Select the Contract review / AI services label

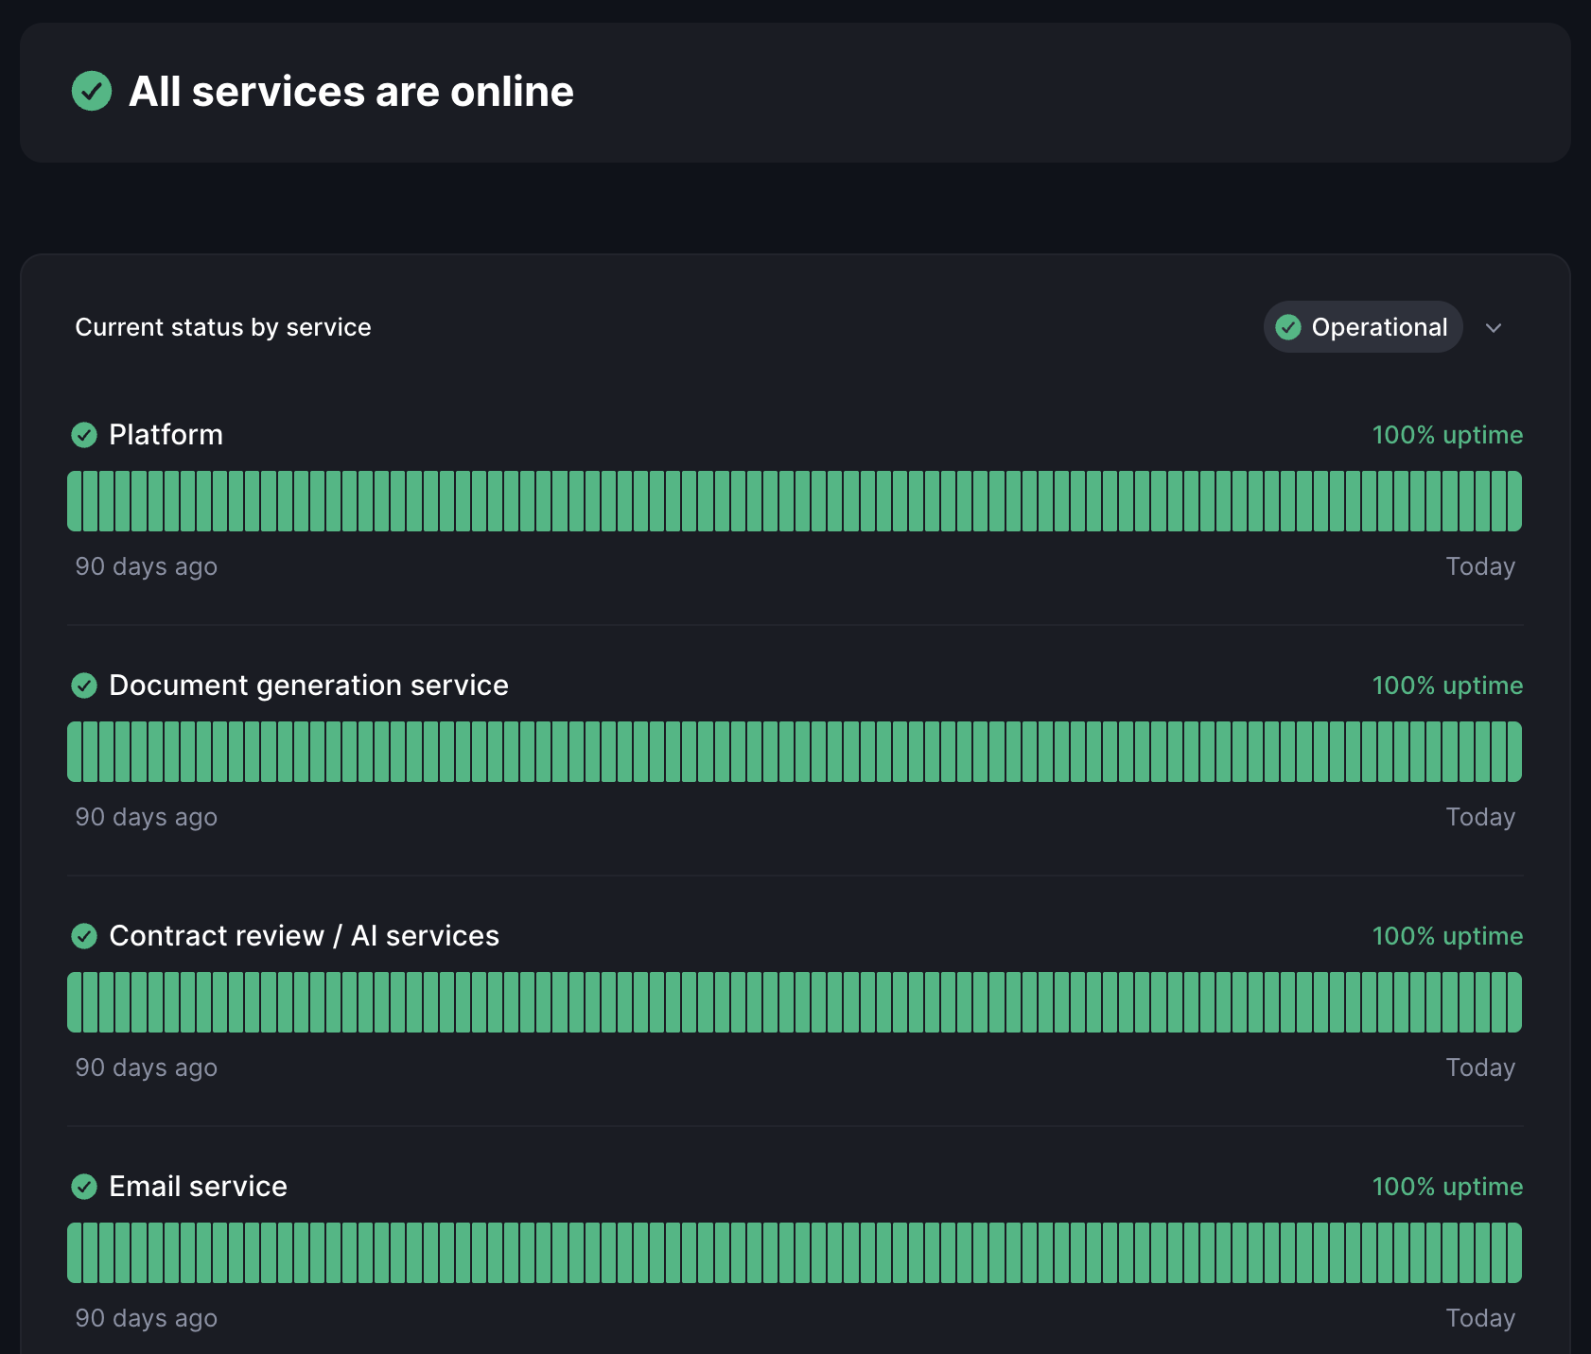[x=304, y=936]
